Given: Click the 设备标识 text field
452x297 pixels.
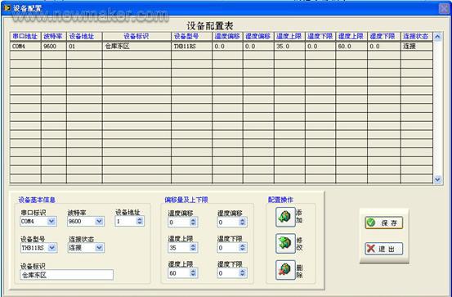Looking at the screenshot, I should pos(66,275).
